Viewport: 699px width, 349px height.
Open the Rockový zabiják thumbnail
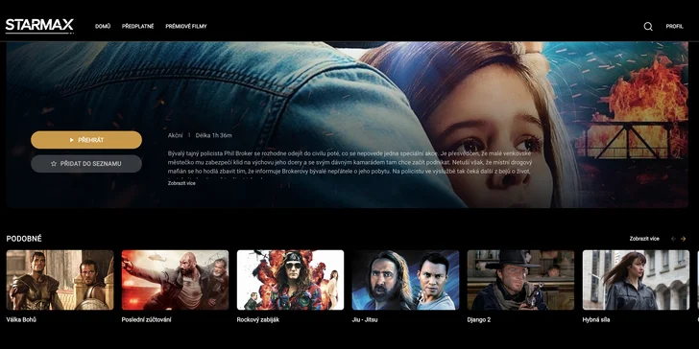click(290, 280)
